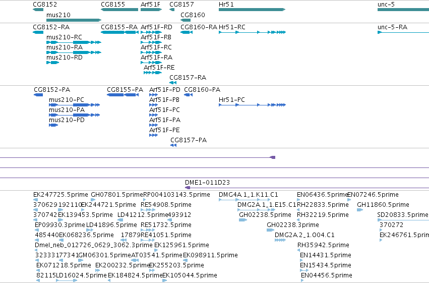Screen dimensions: 429x283
Task: Select the EN04456.5prime EST
Action: (x=302, y=280)
